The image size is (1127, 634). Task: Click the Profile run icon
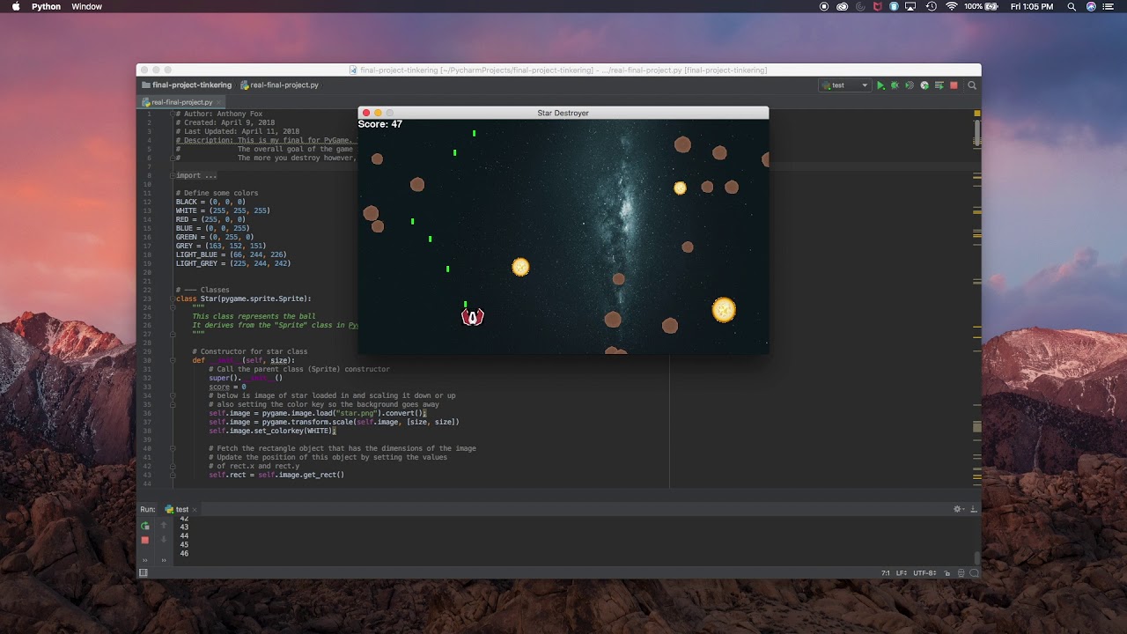pos(924,85)
